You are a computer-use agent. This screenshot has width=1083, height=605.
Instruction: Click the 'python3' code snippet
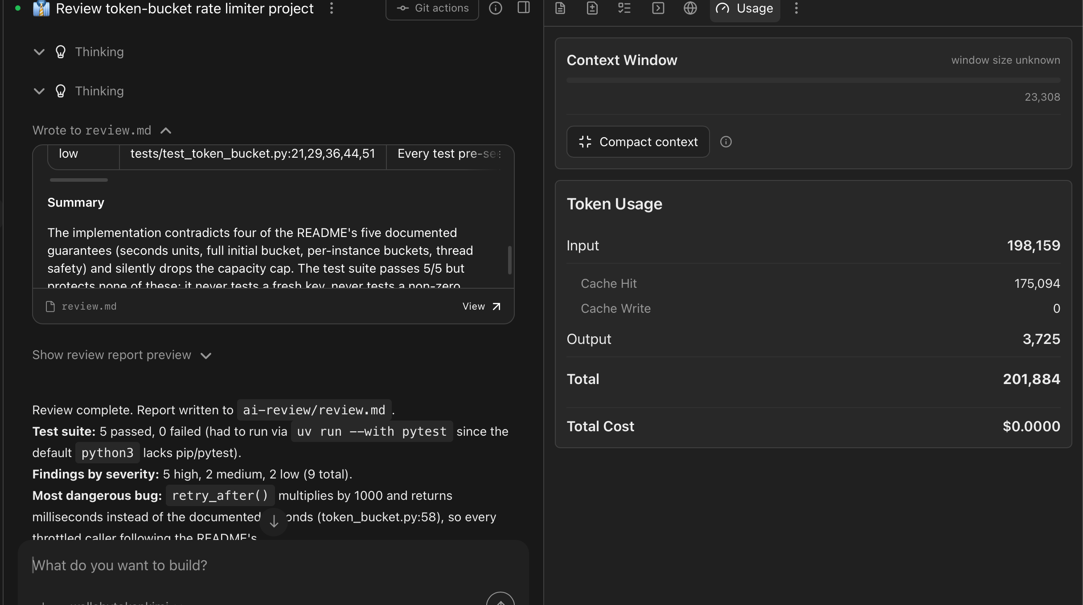107,453
